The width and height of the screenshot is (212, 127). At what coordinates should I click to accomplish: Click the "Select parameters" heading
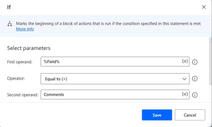(29, 48)
